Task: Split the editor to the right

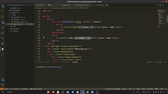Action: coord(163,5)
